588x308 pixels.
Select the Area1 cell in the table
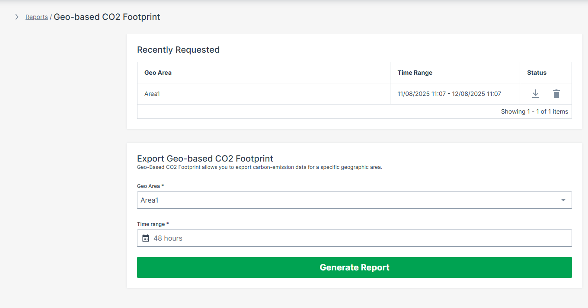coord(152,94)
